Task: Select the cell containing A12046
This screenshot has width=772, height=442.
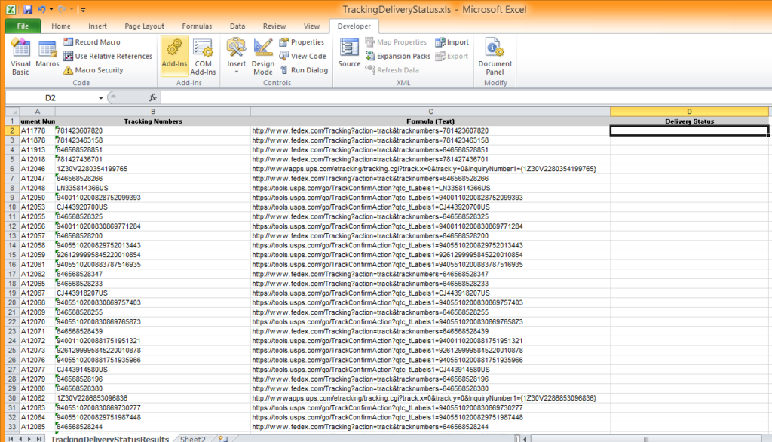Action: [37, 169]
